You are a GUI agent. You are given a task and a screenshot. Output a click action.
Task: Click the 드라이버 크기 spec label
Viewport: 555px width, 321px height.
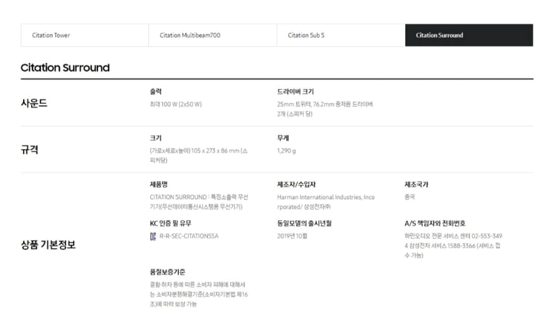pos(296,91)
